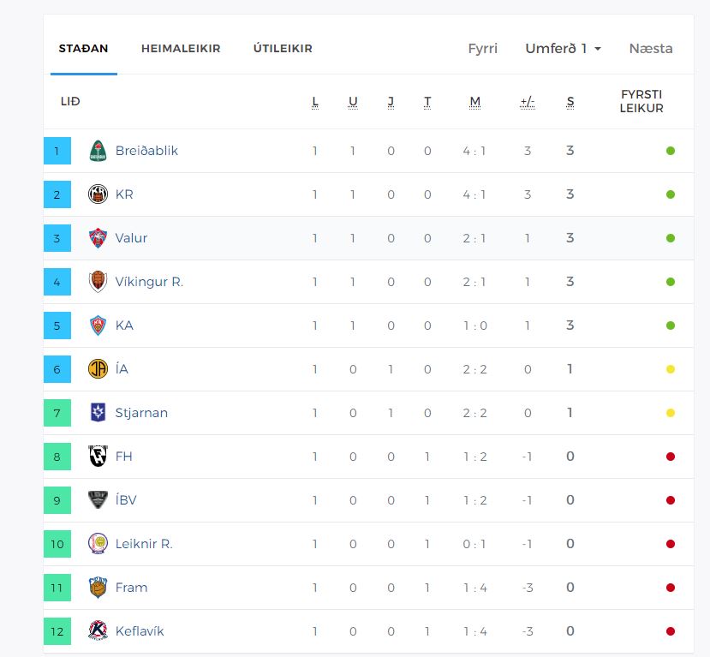Click Breiðablik's green first-match result dot
Viewport: 710px width, 657px height.
671,151
